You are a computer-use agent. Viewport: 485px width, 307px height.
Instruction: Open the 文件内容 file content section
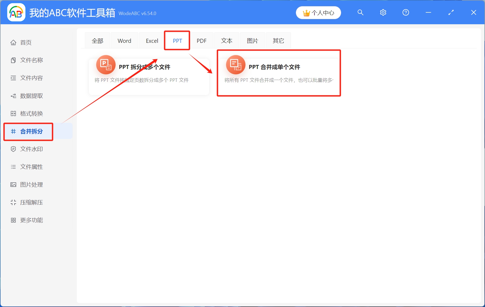click(x=32, y=78)
